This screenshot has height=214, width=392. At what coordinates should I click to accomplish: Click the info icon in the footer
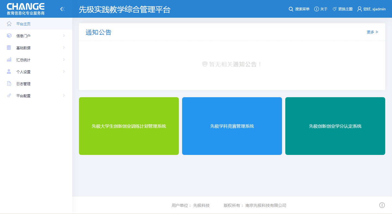(382, 205)
